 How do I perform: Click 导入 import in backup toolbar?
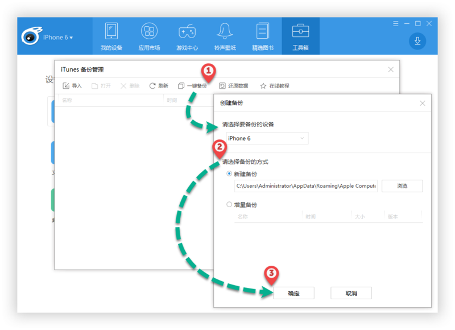click(72, 86)
